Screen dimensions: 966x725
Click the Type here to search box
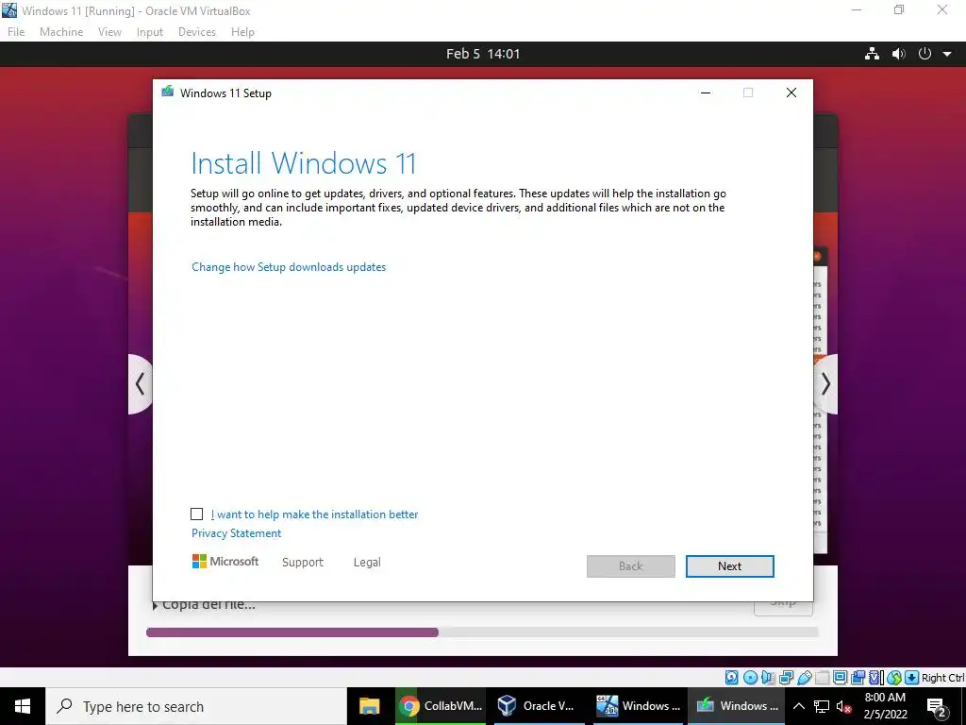pyautogui.click(x=196, y=706)
